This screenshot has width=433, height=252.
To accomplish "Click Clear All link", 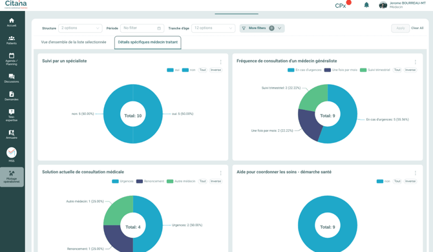I will click(x=417, y=28).
